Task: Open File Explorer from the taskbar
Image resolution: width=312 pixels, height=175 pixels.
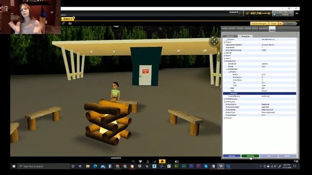Action: 88,166
